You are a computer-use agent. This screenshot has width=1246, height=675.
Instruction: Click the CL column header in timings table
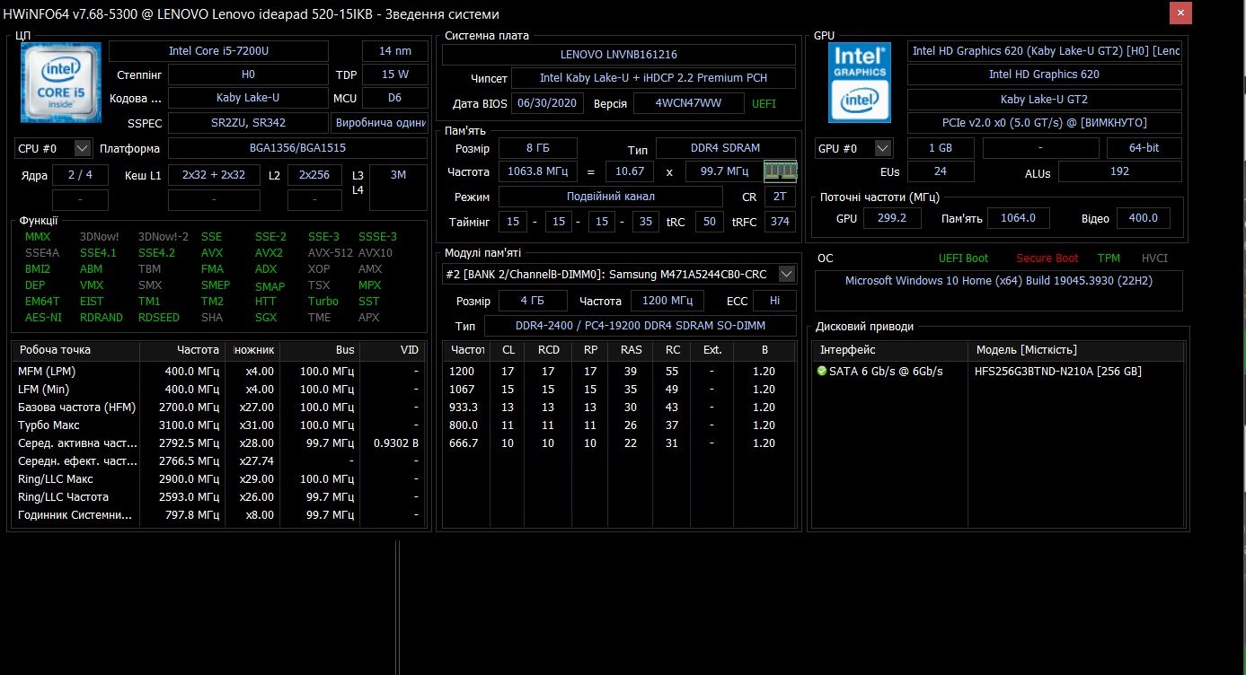click(x=508, y=350)
